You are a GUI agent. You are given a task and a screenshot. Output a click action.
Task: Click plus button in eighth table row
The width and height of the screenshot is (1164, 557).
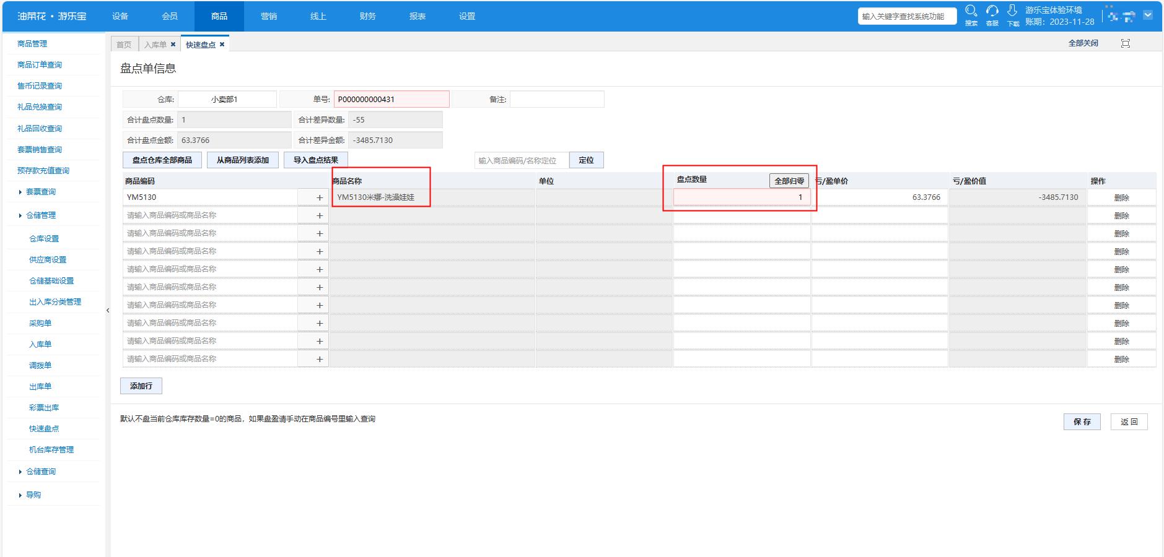pyautogui.click(x=320, y=323)
